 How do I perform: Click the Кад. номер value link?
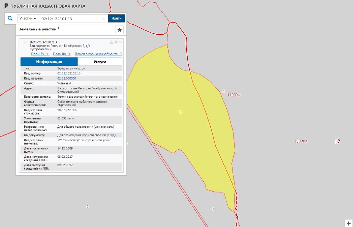[69, 73]
